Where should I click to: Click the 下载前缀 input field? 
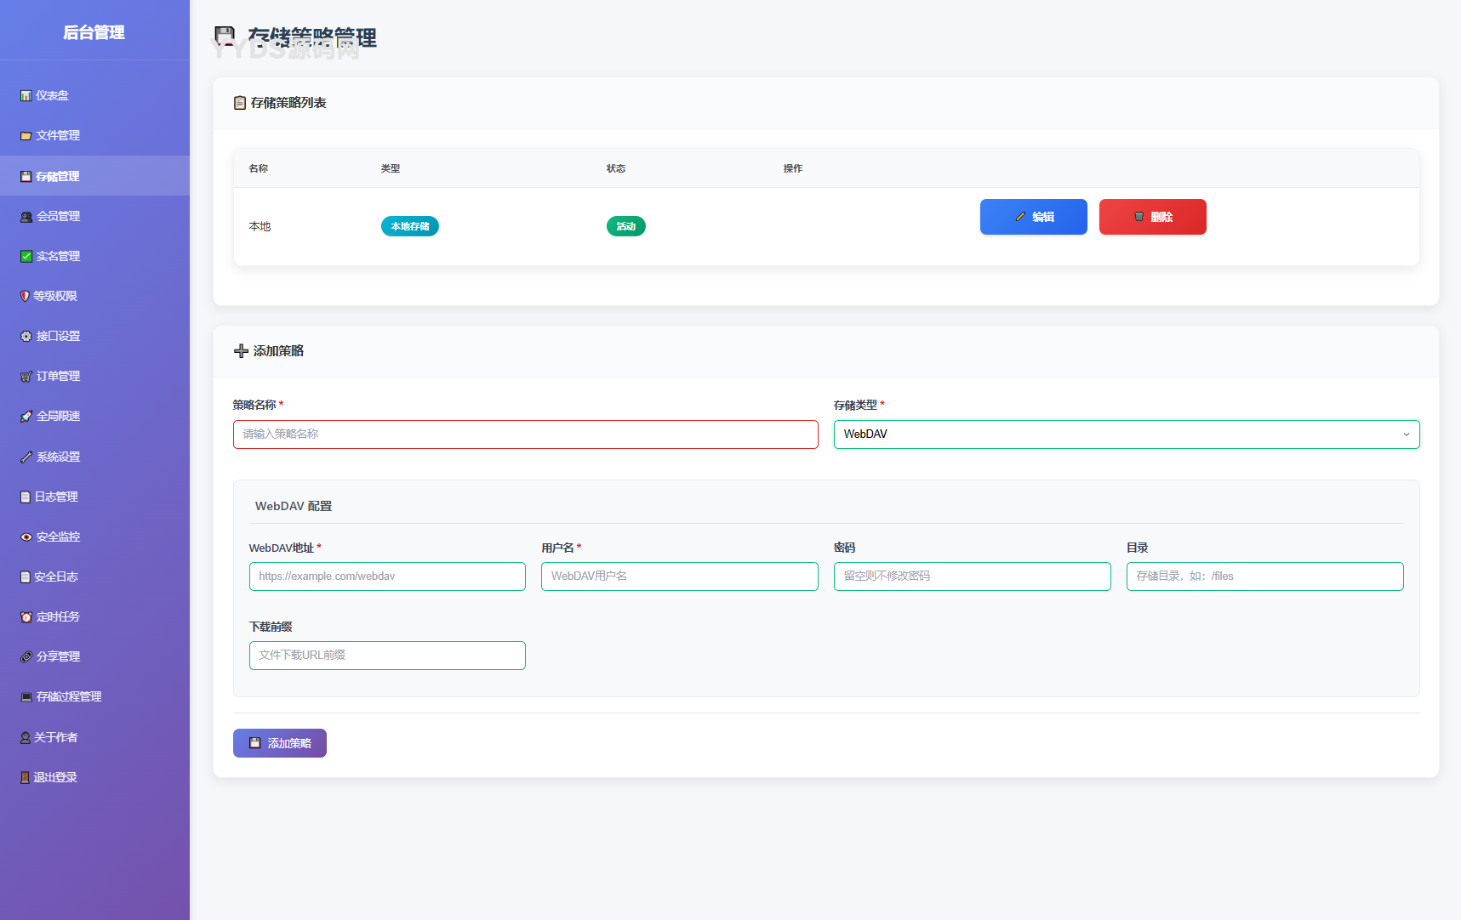(x=387, y=656)
